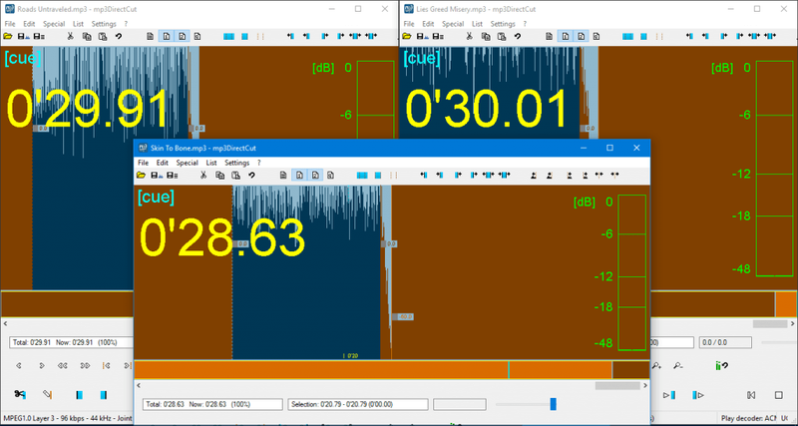Screen dimensions: 798x426
Task: Open File menu in Skin To Bone window
Action: pos(143,163)
